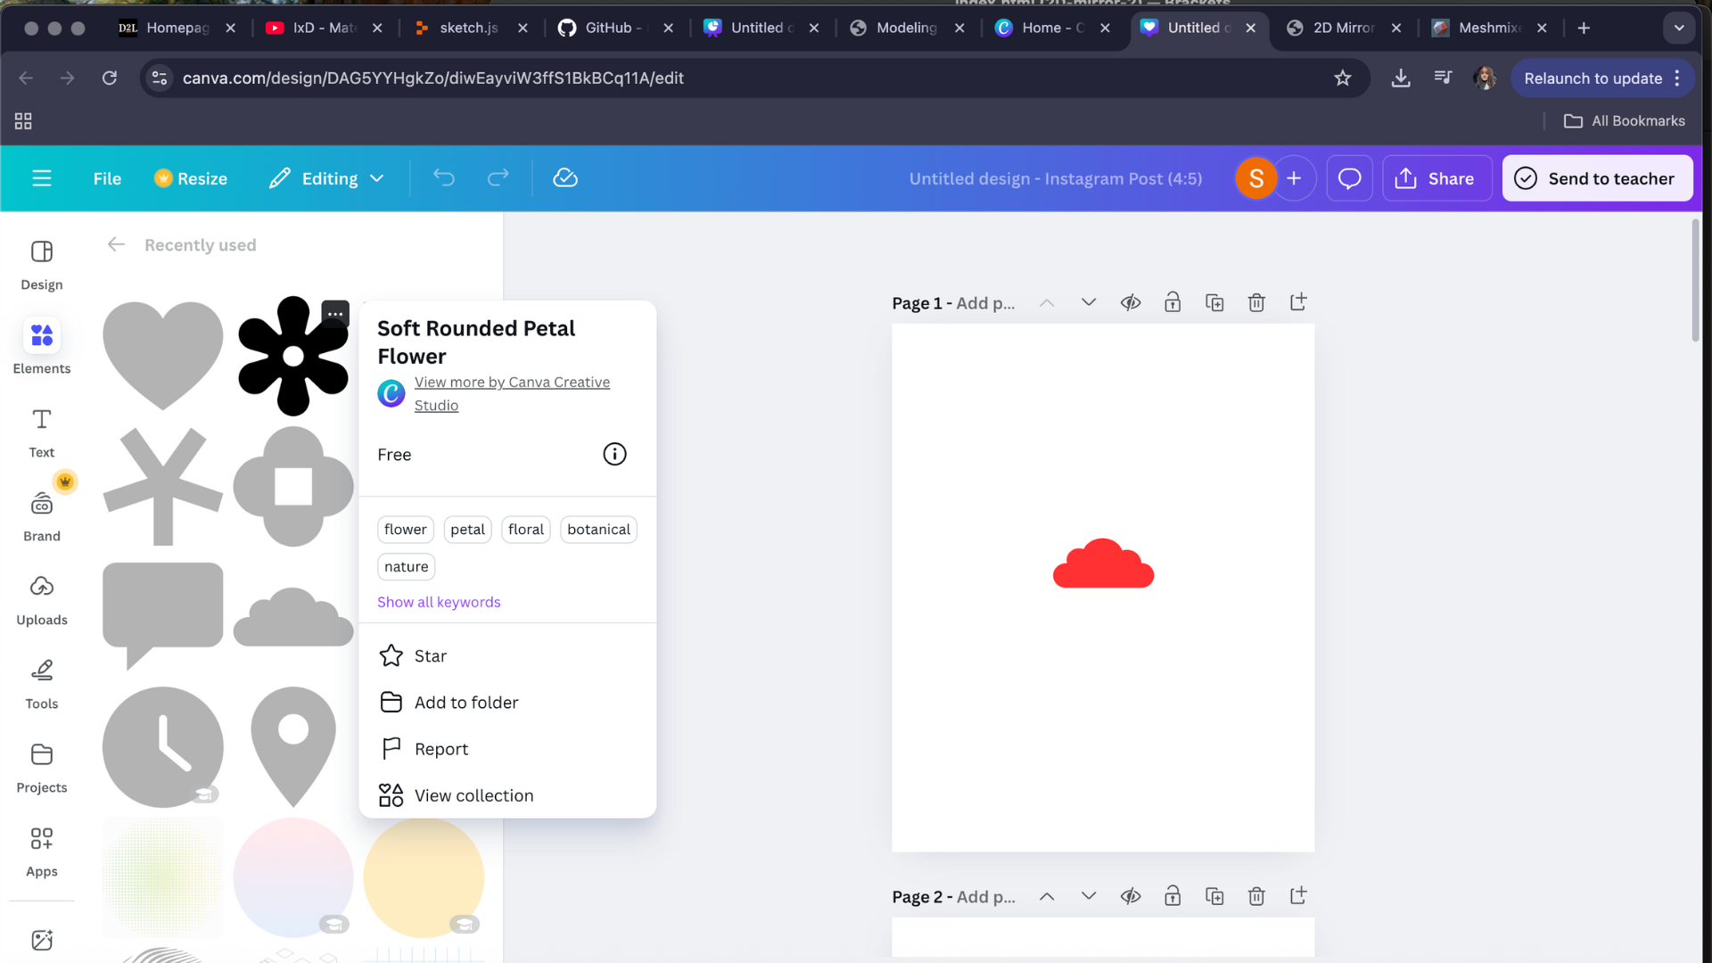
Task: Select the red cloud on canvas
Action: click(1103, 567)
